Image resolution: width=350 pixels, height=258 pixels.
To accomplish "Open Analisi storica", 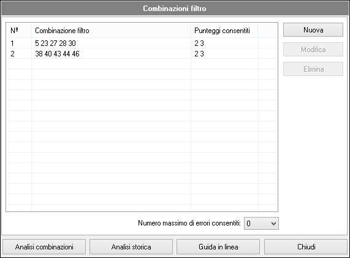I will pos(131,247).
